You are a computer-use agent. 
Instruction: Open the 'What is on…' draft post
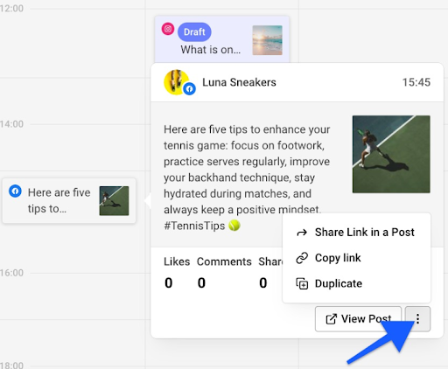(x=222, y=39)
